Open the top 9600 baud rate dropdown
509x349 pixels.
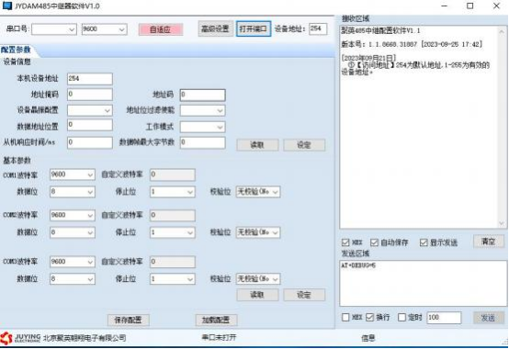tap(104, 29)
